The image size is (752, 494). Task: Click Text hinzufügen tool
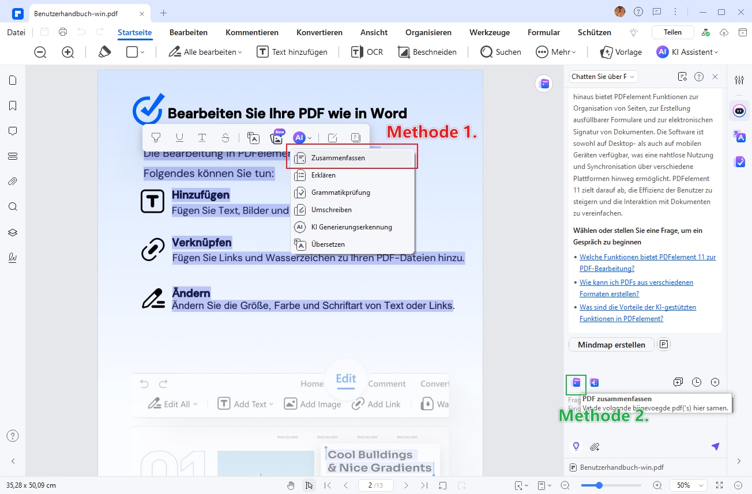tap(292, 52)
